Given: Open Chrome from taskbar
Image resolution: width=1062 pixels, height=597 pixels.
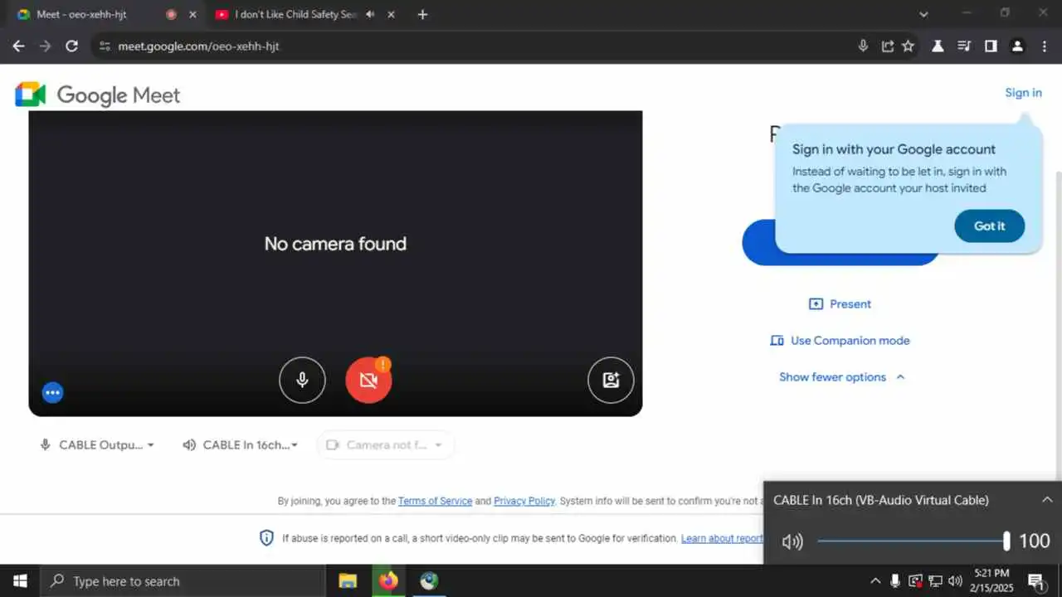Looking at the screenshot, I should 428,581.
